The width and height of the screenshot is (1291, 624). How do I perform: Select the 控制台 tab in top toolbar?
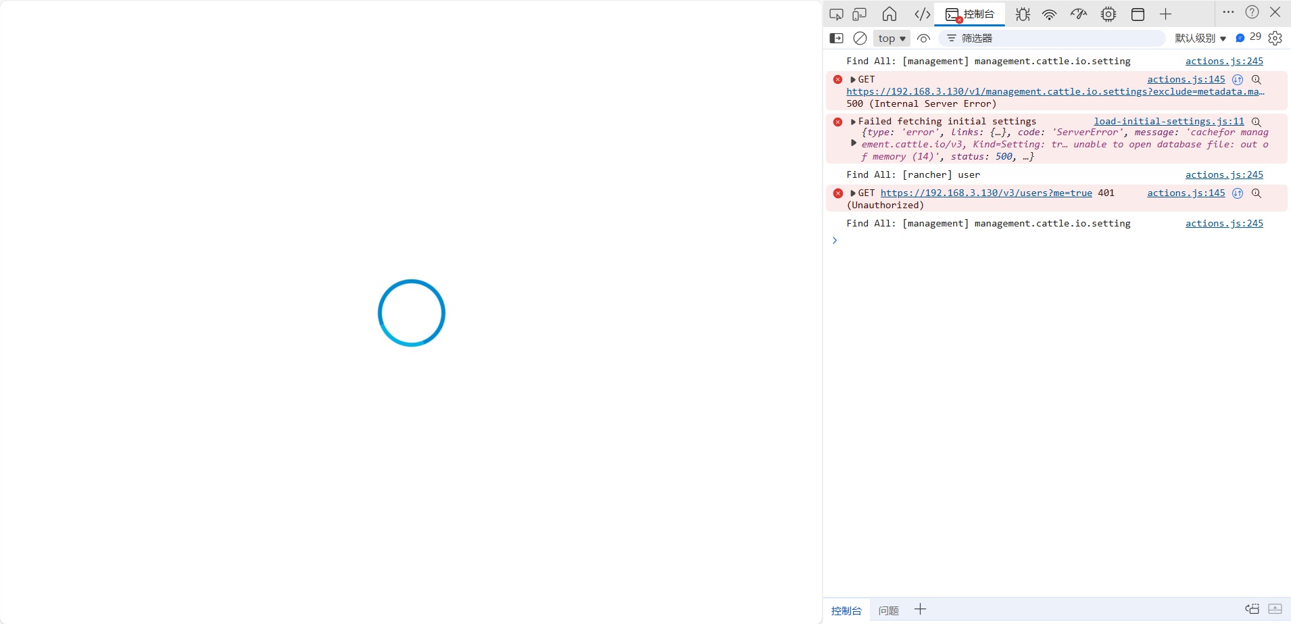970,14
